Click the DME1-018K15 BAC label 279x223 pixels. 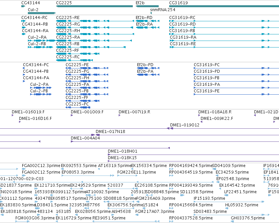pos(122,158)
